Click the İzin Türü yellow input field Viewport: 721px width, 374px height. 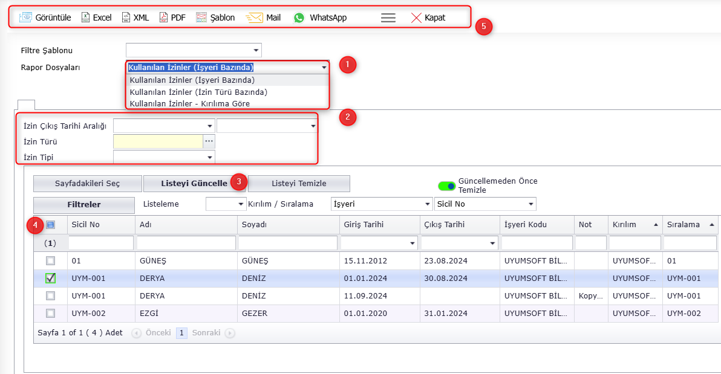click(158, 141)
